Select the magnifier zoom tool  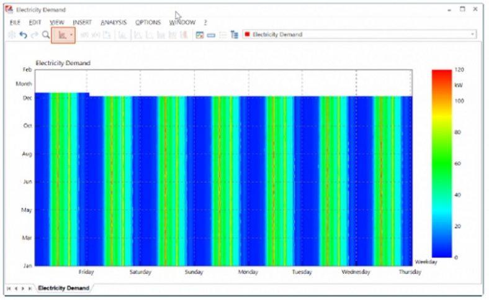coord(45,35)
